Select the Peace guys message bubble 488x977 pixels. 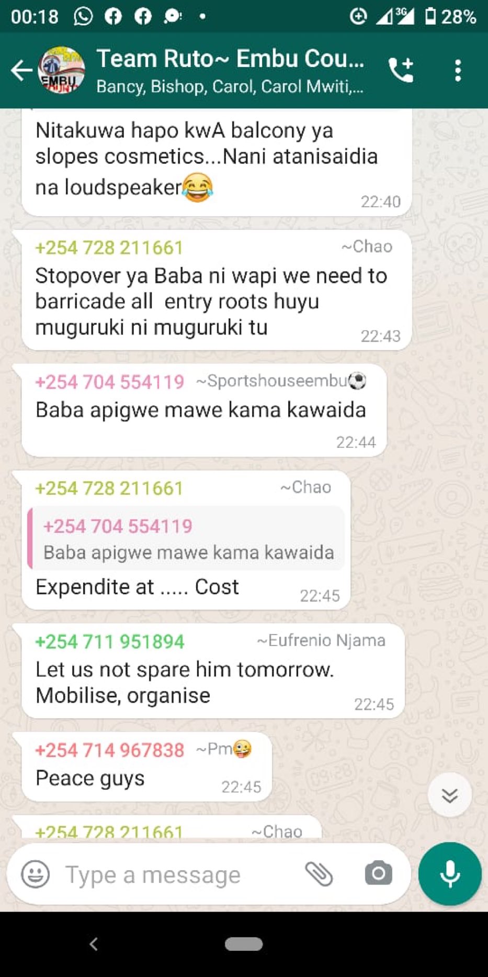(146, 767)
